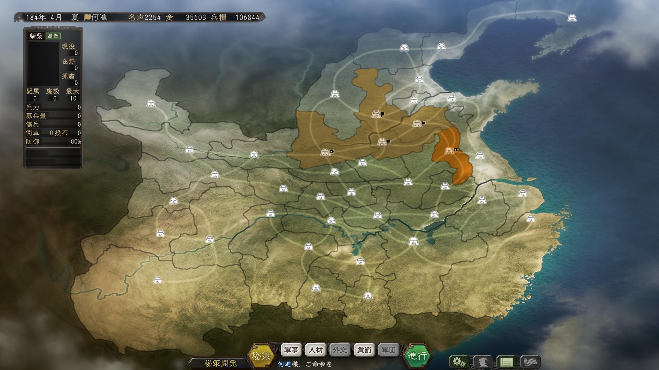Click the yellow 秘策 hexagon
Image resolution: width=659 pixels, height=370 pixels.
click(x=261, y=356)
